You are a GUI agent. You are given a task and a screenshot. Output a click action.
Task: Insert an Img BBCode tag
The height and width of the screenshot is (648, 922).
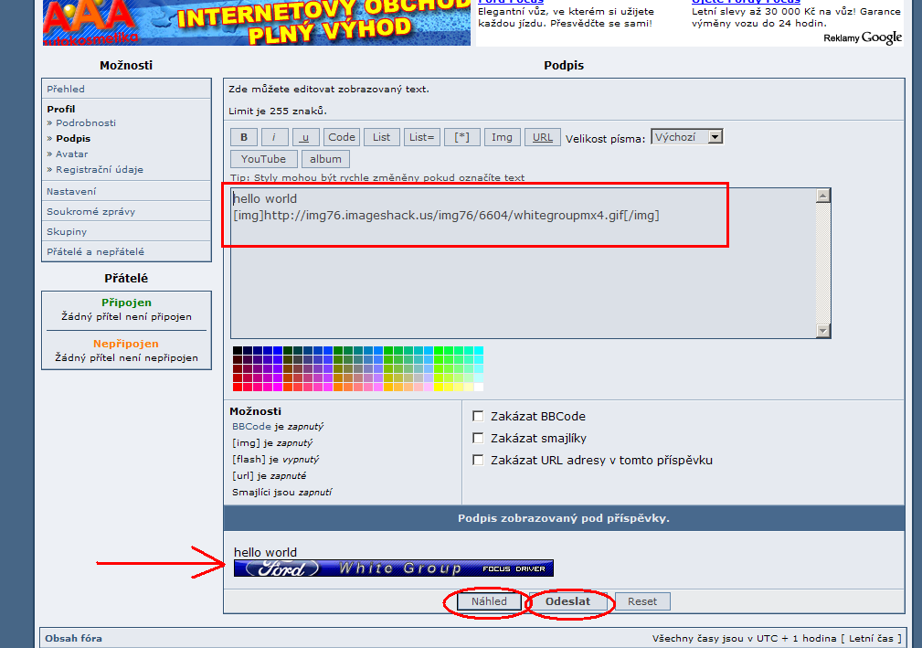coord(502,137)
